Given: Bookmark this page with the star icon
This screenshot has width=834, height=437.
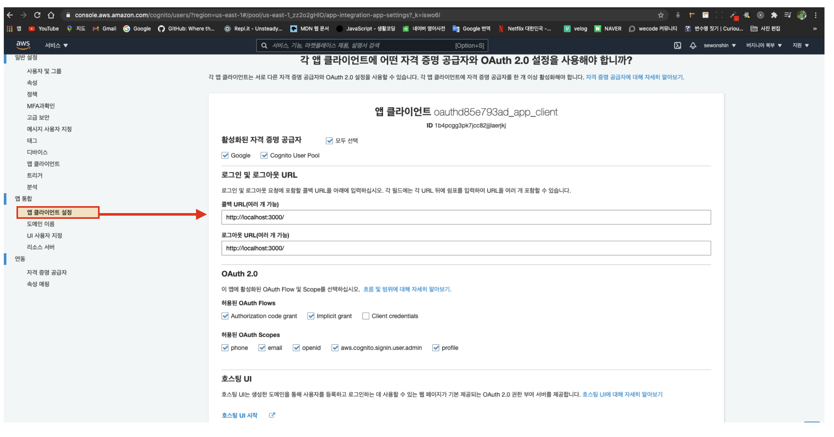Looking at the screenshot, I should point(661,15).
